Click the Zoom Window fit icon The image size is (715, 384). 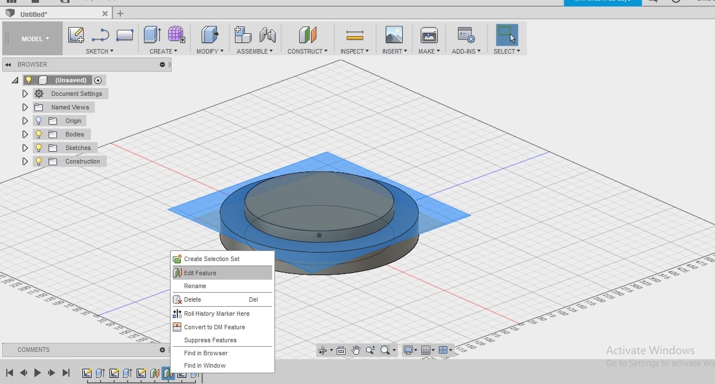tap(385, 350)
